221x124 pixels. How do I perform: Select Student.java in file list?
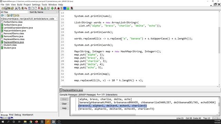pyautogui.click(x=10, y=48)
